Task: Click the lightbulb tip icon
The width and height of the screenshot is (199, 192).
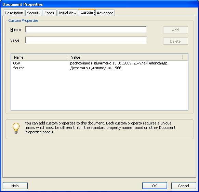Action: (x=16, y=128)
